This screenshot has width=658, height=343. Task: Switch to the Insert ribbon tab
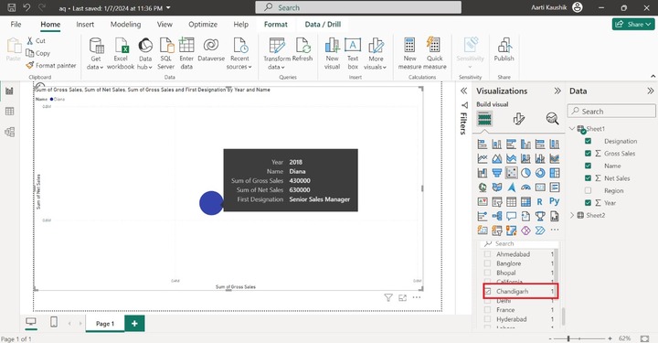coord(85,25)
